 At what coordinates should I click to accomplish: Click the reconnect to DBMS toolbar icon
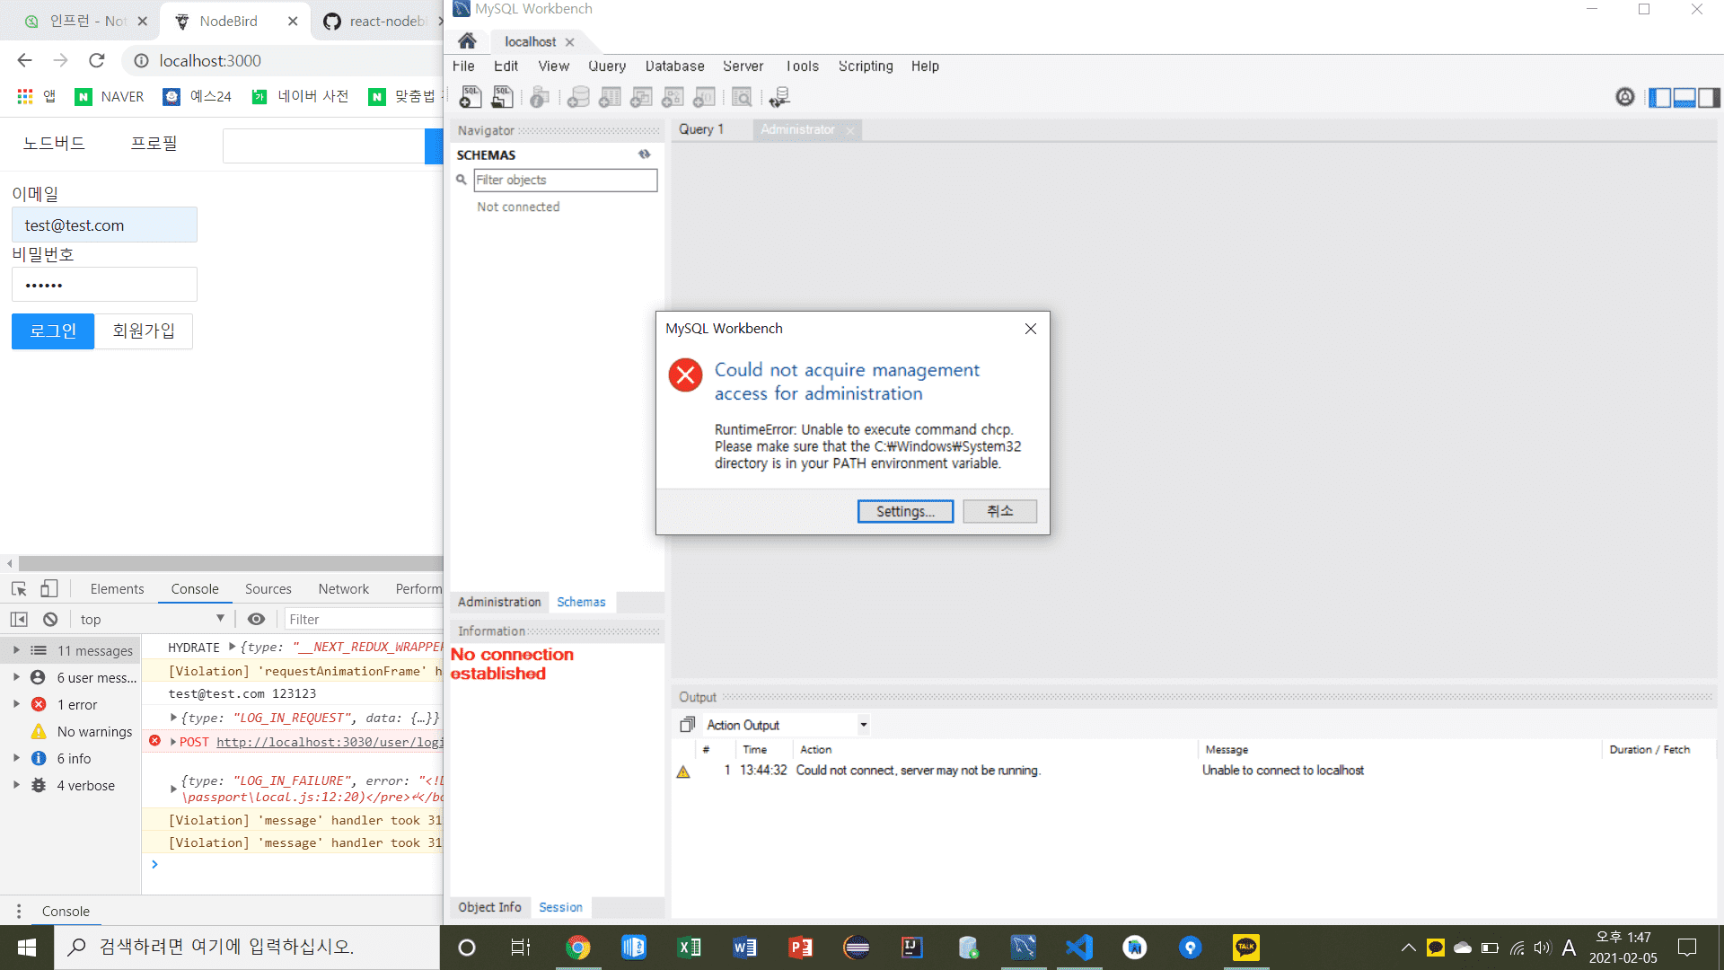(779, 97)
